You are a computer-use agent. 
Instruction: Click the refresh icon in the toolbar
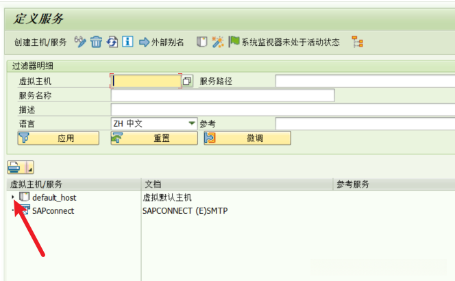(x=112, y=42)
